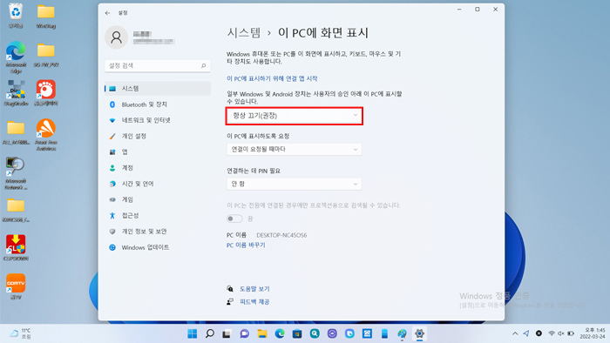Select 계정 in the sidebar

[158, 168]
